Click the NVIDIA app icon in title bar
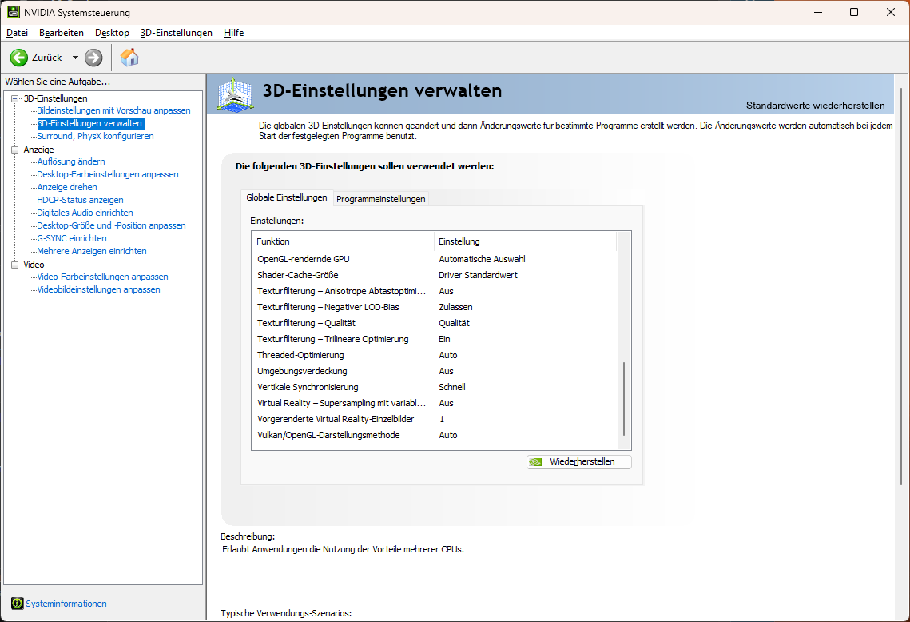 point(13,12)
